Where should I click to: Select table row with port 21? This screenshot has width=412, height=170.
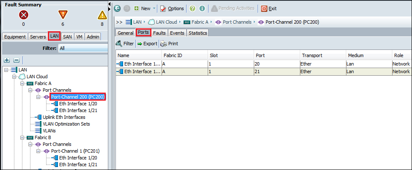point(264,71)
